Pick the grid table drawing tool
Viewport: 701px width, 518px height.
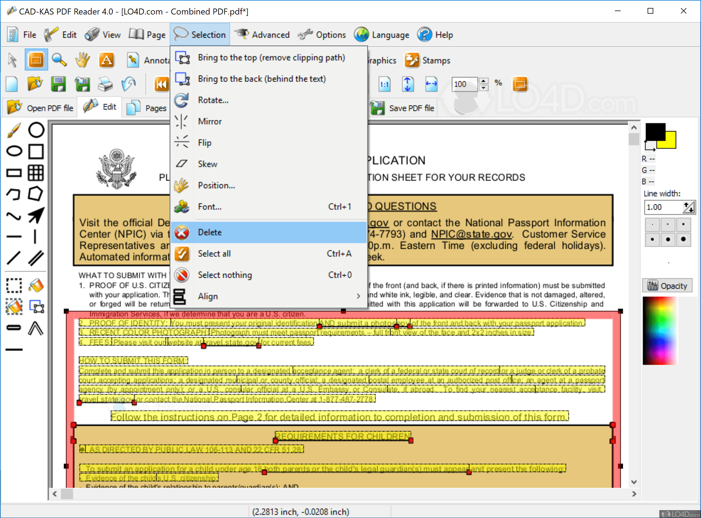click(36, 173)
